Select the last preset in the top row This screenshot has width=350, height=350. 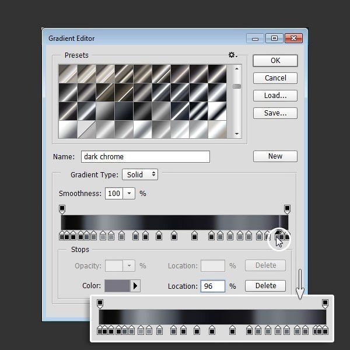[x=218, y=74]
